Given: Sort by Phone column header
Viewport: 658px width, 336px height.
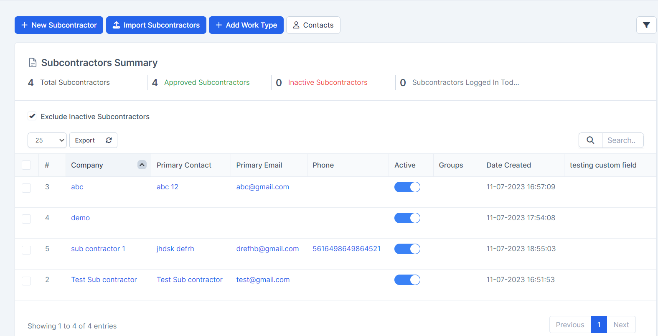Looking at the screenshot, I should coord(348,165).
